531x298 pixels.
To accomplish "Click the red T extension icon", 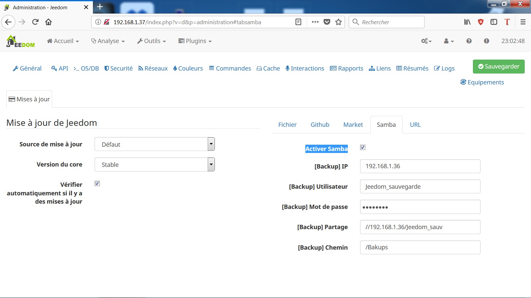I will point(507,22).
